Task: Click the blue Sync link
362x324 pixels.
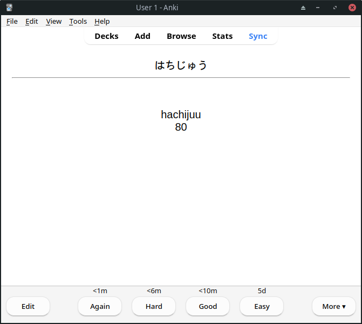Action: 258,36
